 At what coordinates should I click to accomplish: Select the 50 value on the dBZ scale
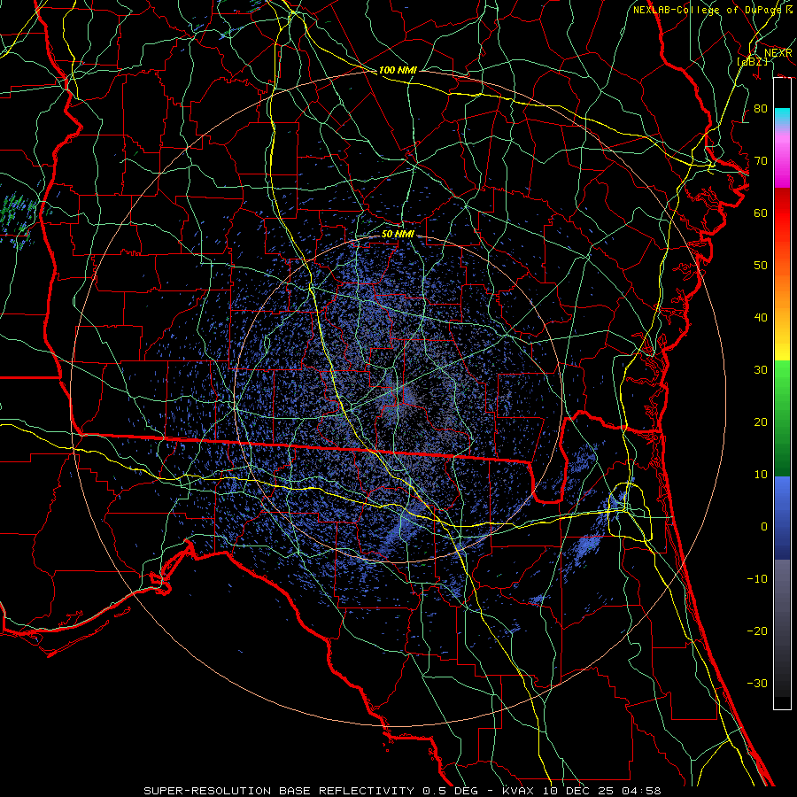point(761,266)
